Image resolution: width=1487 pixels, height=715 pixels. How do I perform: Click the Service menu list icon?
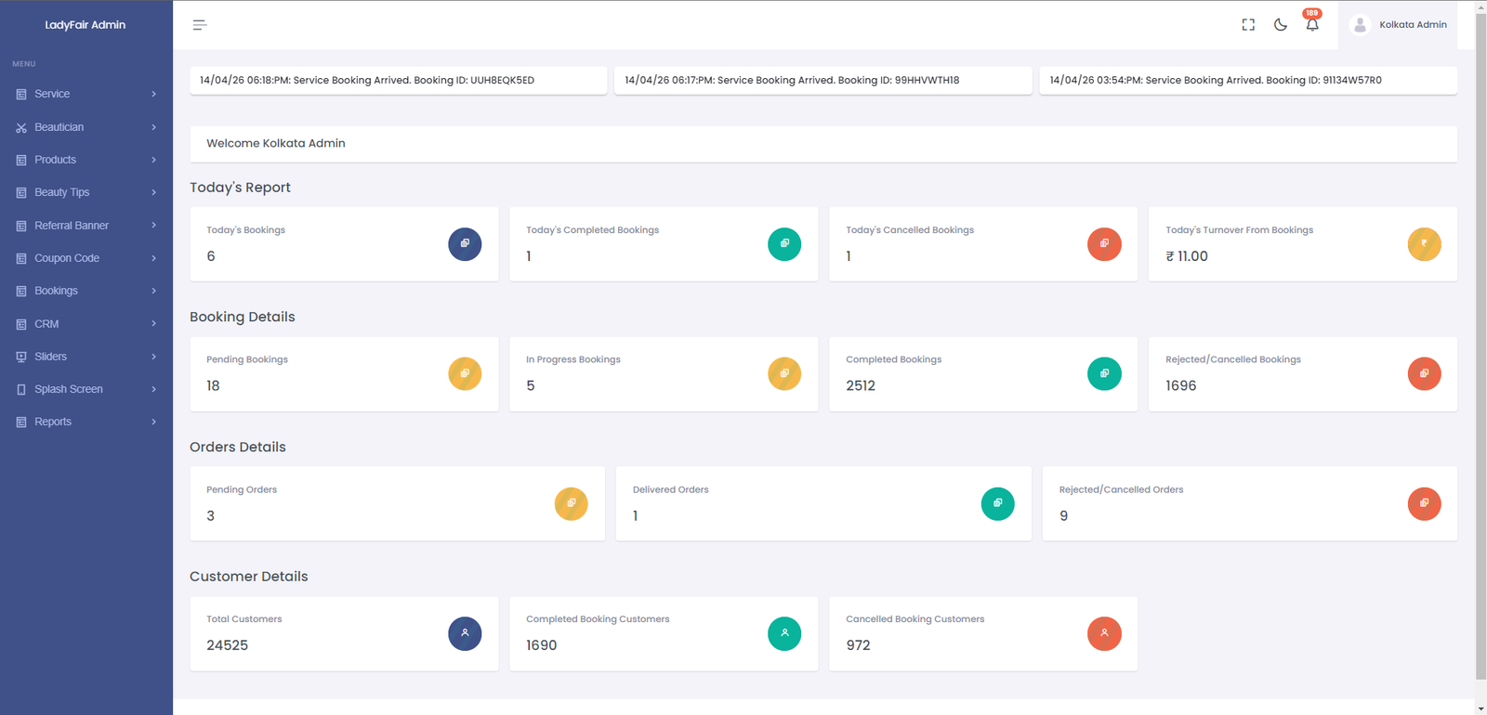coord(21,94)
